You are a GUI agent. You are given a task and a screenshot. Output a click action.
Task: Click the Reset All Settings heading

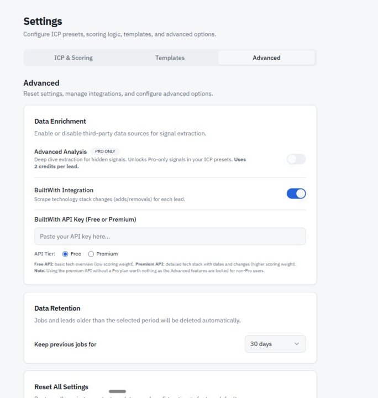(x=61, y=386)
